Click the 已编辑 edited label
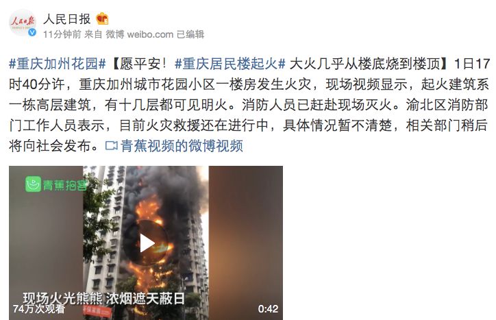This screenshot has height=320, width=496. pyautogui.click(x=190, y=34)
